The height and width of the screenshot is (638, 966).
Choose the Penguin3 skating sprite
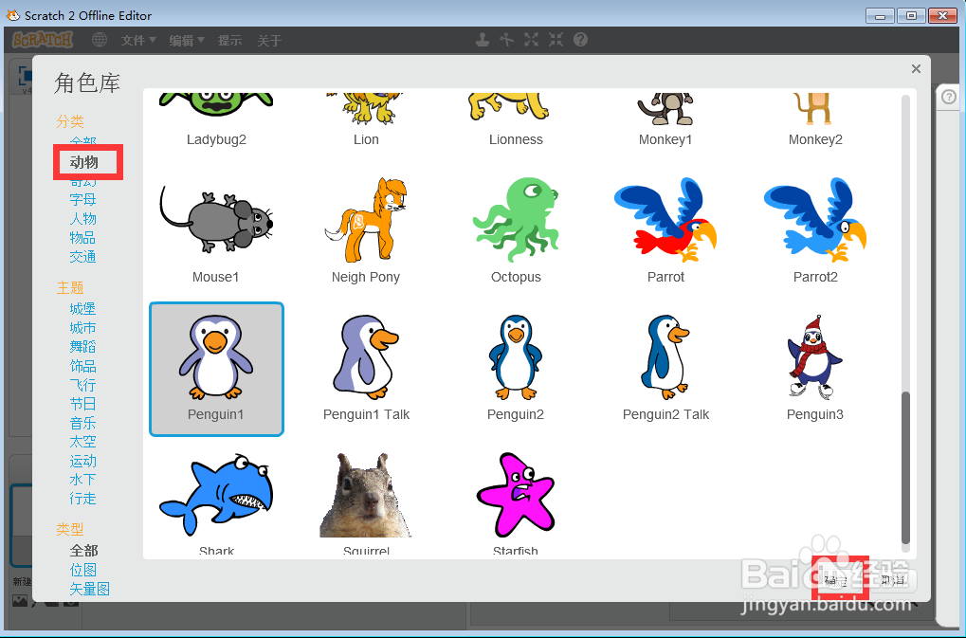tap(815, 369)
